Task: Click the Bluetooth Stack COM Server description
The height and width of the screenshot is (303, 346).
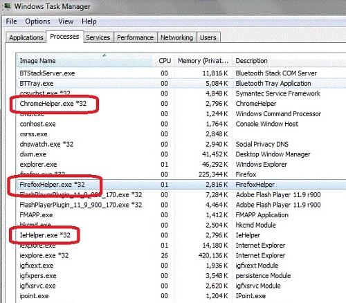Action: click(x=276, y=73)
